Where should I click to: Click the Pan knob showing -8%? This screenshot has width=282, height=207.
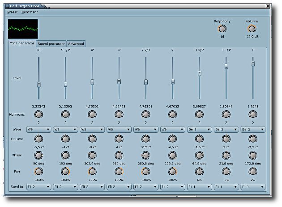point(226,172)
